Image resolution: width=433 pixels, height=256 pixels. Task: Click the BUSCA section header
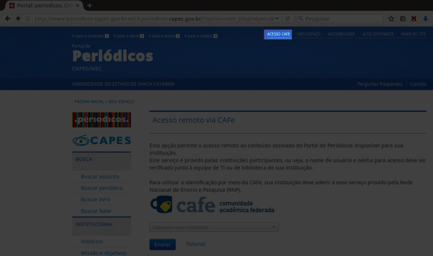coord(101,161)
